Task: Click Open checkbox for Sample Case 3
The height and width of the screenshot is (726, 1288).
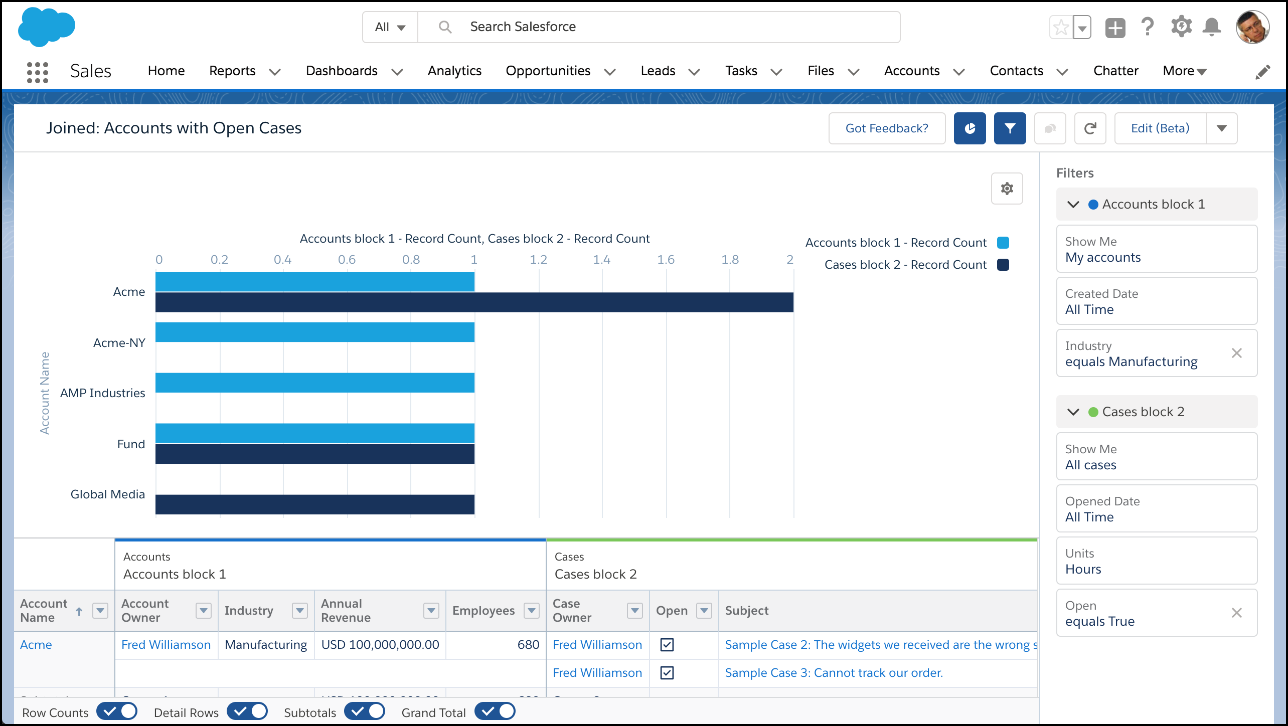Action: coord(667,673)
